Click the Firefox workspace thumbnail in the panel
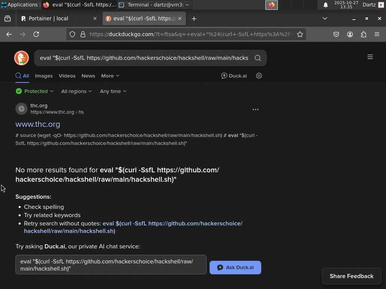The height and width of the screenshot is (289, 386). pyautogui.click(x=271, y=5)
